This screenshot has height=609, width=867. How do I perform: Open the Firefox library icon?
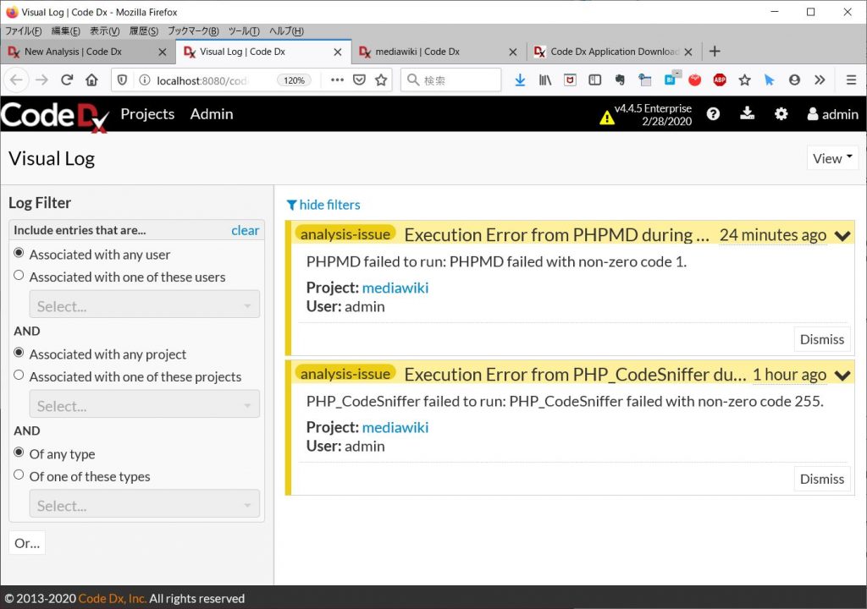tap(544, 80)
